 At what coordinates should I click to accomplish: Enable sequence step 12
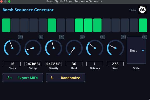pyautogui.click(x=106, y=25)
